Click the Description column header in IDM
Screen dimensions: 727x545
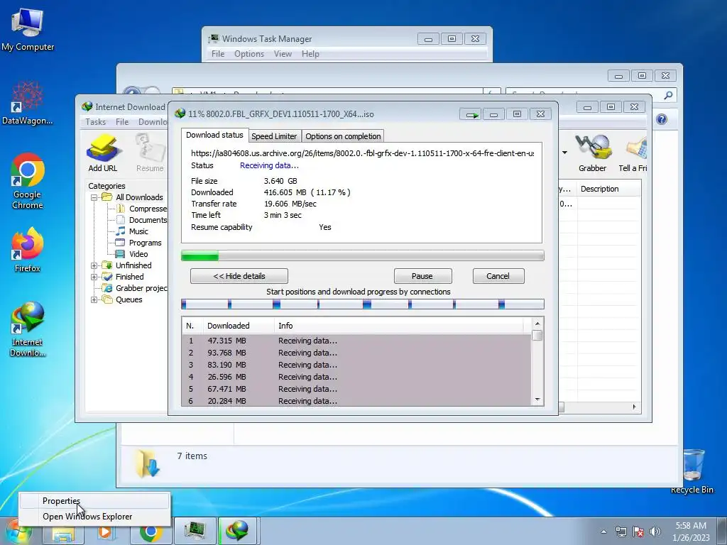point(608,189)
